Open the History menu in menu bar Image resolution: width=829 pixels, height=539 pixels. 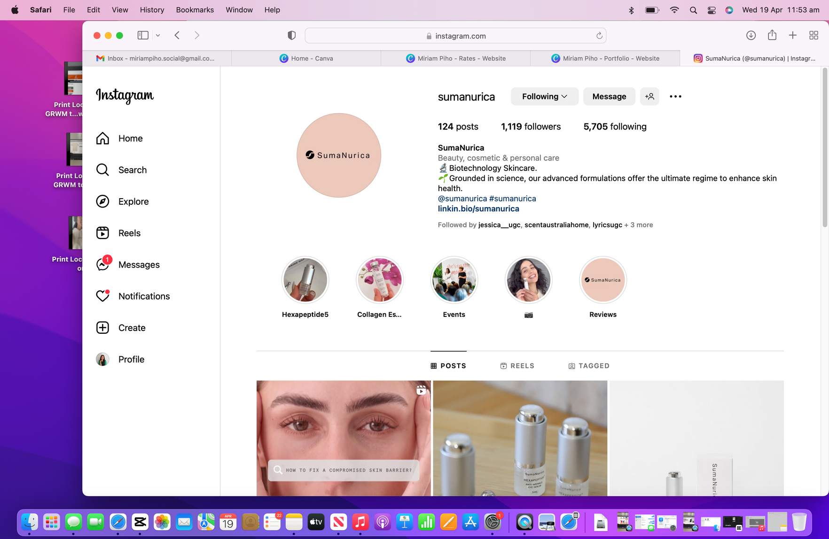[152, 10]
